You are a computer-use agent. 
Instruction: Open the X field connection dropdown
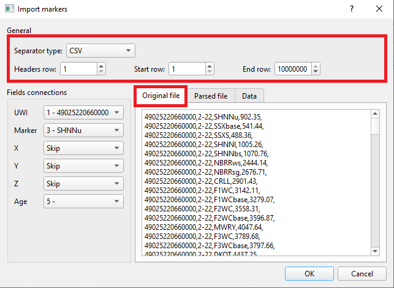[x=83, y=148]
